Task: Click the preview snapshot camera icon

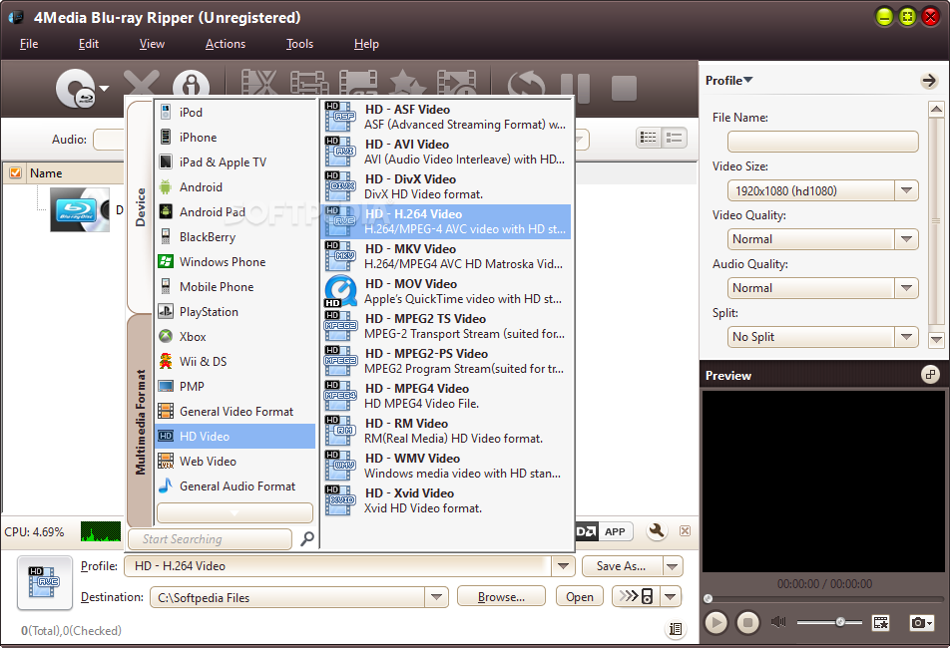Action: tap(920, 622)
